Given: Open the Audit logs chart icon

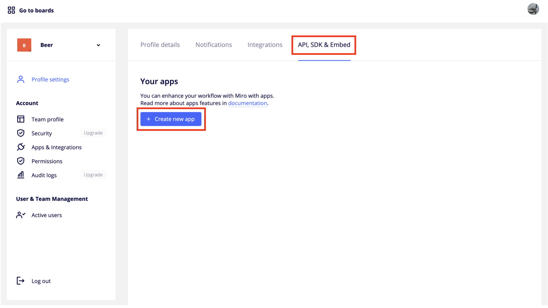Looking at the screenshot, I should point(21,175).
